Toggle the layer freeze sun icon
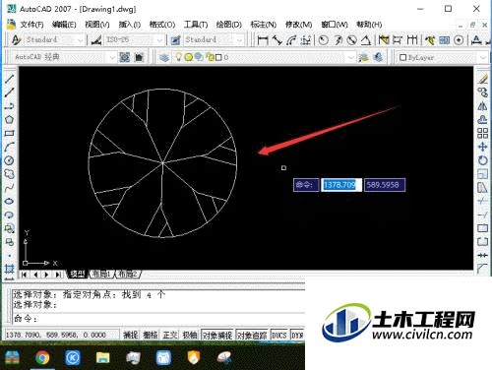 (189, 57)
